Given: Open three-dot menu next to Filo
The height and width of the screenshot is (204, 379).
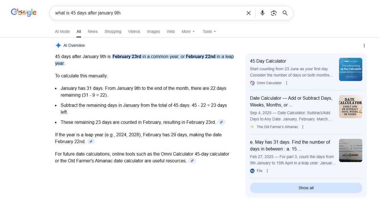Looking at the screenshot, I should [267, 171].
